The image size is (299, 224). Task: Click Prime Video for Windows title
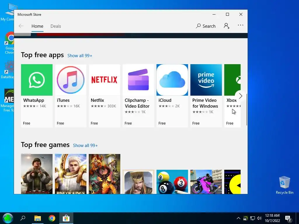(205, 103)
